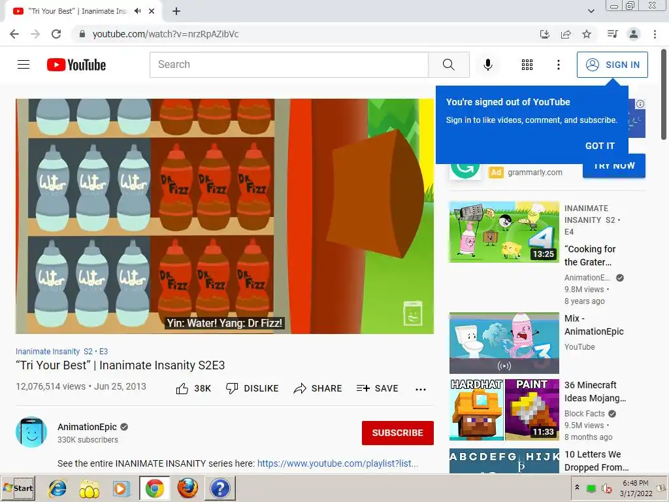This screenshot has height=502, width=669.
Task: Open the taskbar help icon
Action: point(220,488)
